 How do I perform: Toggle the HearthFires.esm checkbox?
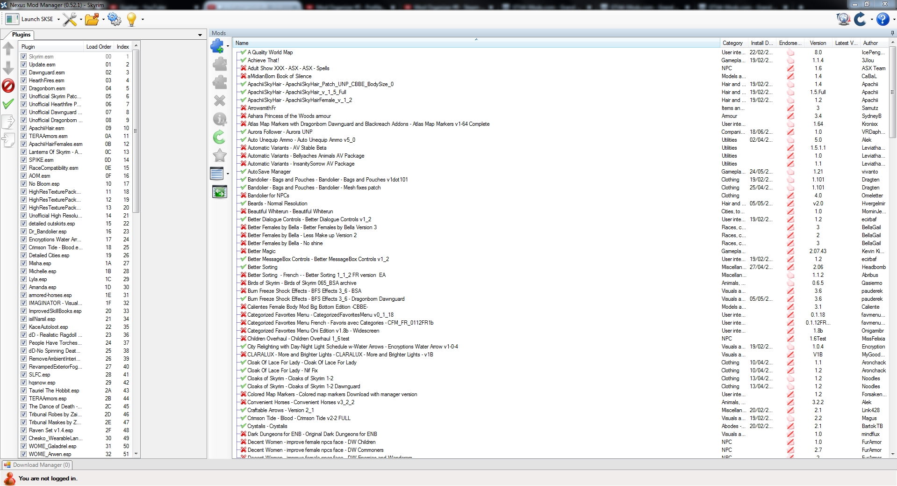[x=24, y=80]
